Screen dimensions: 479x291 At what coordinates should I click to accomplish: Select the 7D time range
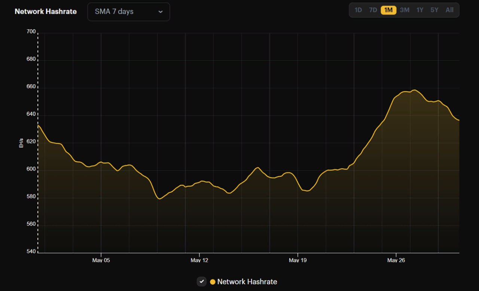coord(373,10)
